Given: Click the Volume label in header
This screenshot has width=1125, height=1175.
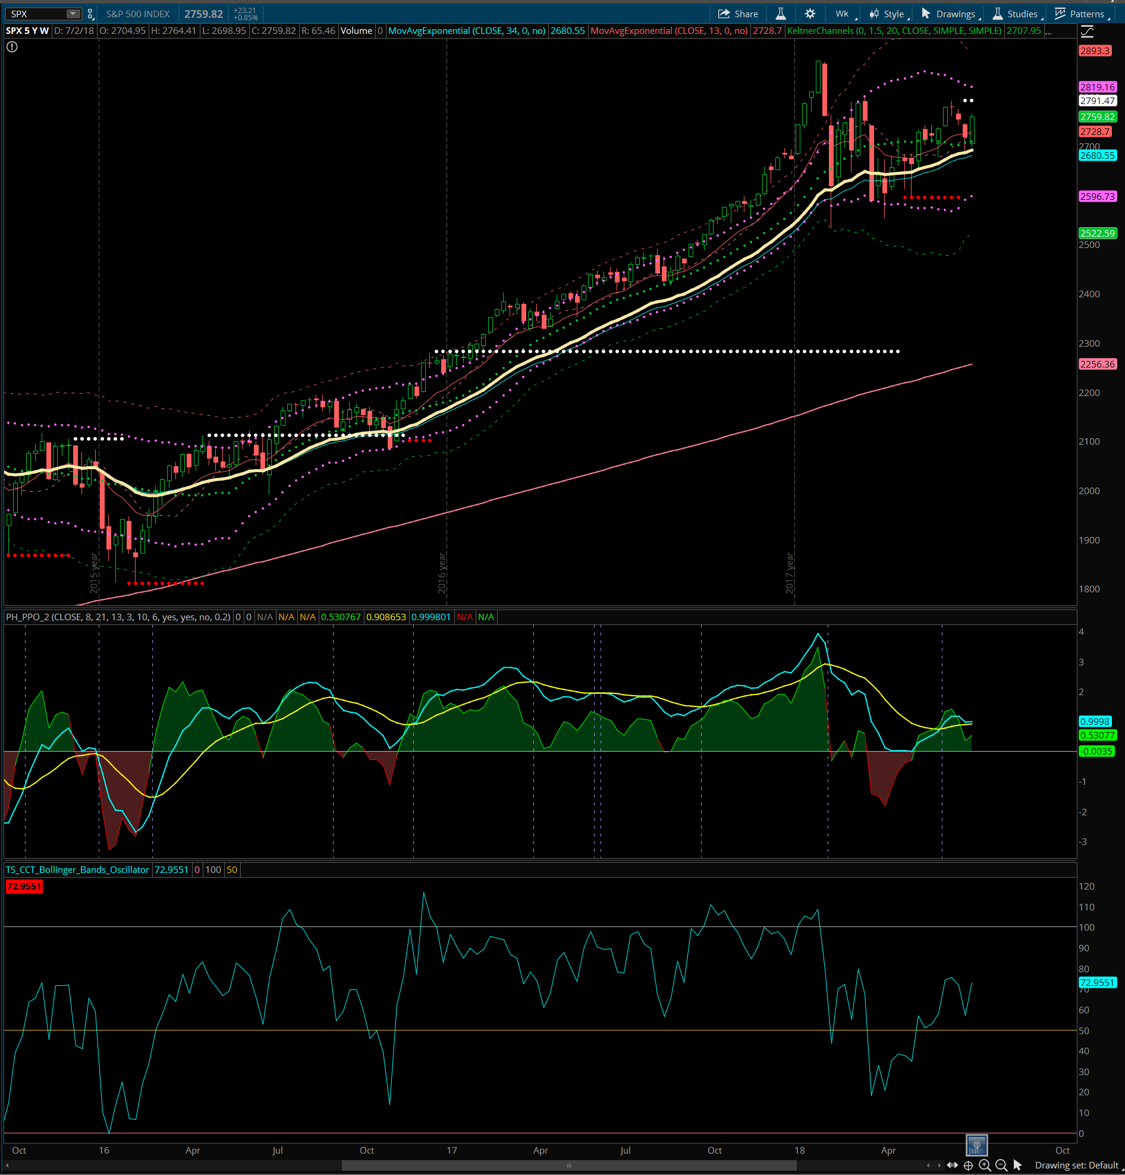Looking at the screenshot, I should pos(356,30).
